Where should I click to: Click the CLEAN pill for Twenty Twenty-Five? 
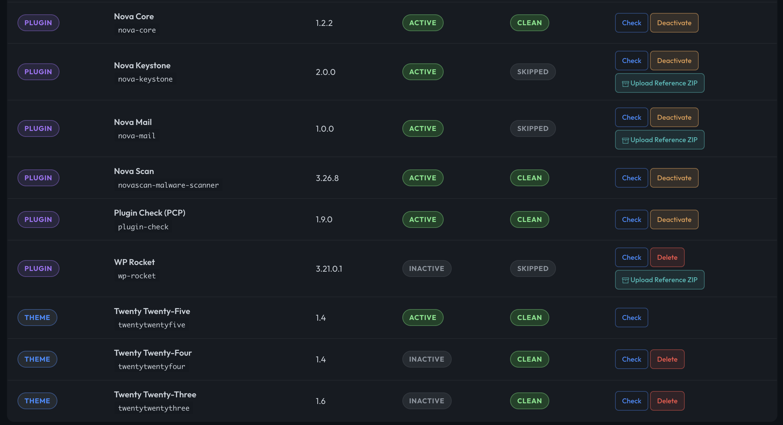click(x=529, y=318)
